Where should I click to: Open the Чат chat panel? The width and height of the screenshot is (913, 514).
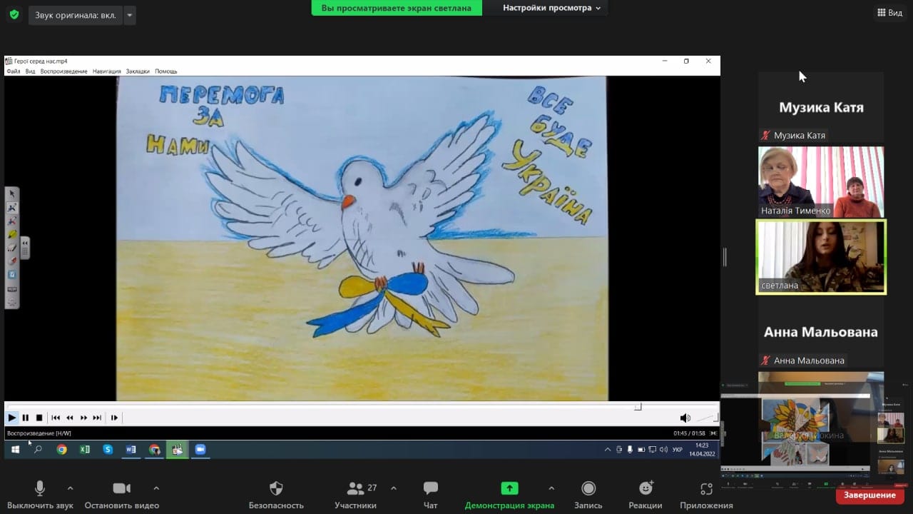[x=430, y=494]
